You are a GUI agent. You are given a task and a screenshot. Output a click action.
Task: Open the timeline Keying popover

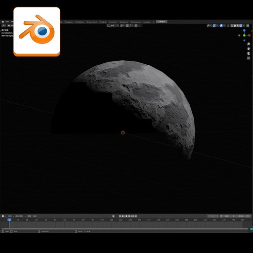(20, 216)
